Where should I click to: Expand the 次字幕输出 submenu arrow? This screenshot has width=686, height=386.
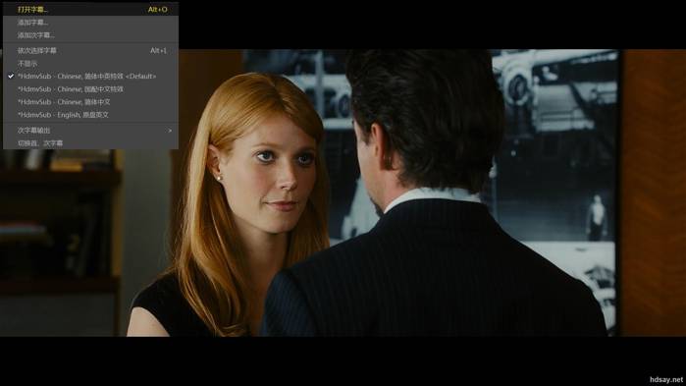point(170,131)
